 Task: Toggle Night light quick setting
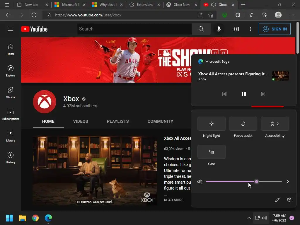point(212,124)
